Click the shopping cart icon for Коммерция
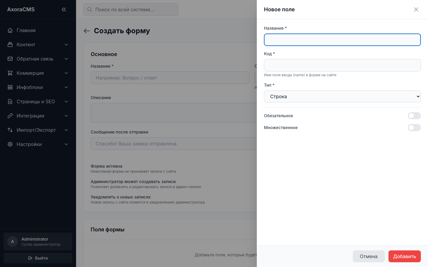428x267 pixels. (x=10, y=73)
